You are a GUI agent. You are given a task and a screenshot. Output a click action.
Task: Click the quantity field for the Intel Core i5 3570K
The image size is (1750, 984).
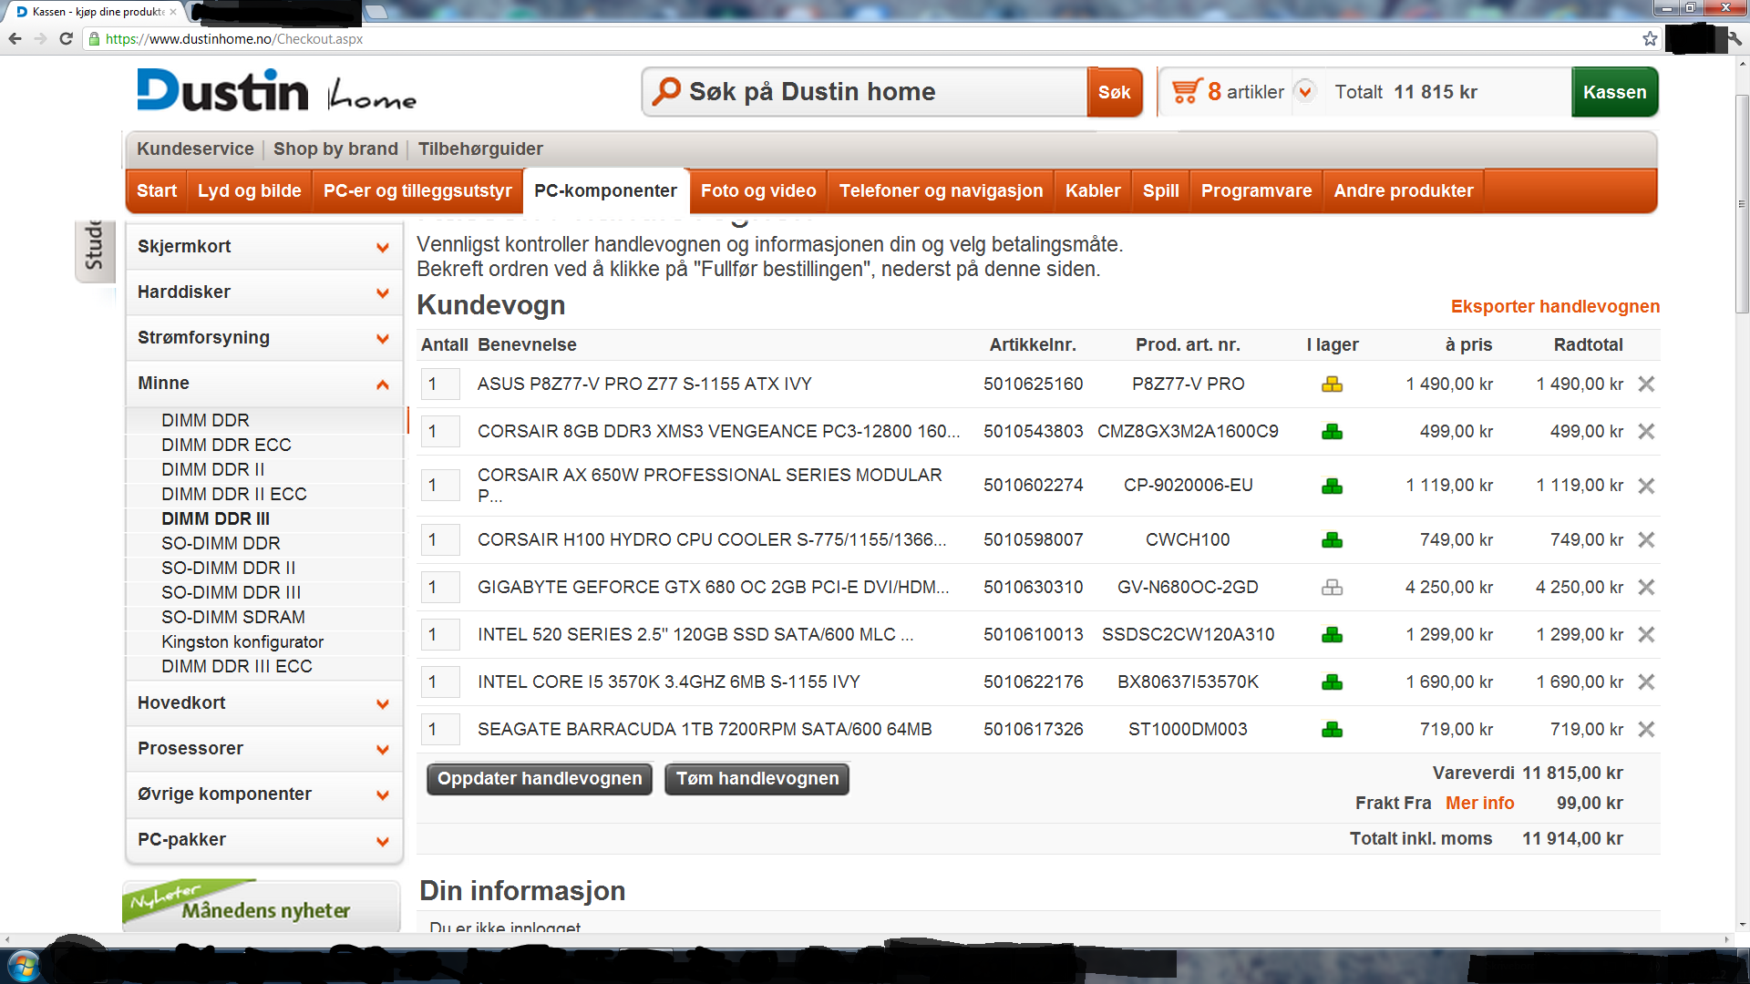[440, 682]
